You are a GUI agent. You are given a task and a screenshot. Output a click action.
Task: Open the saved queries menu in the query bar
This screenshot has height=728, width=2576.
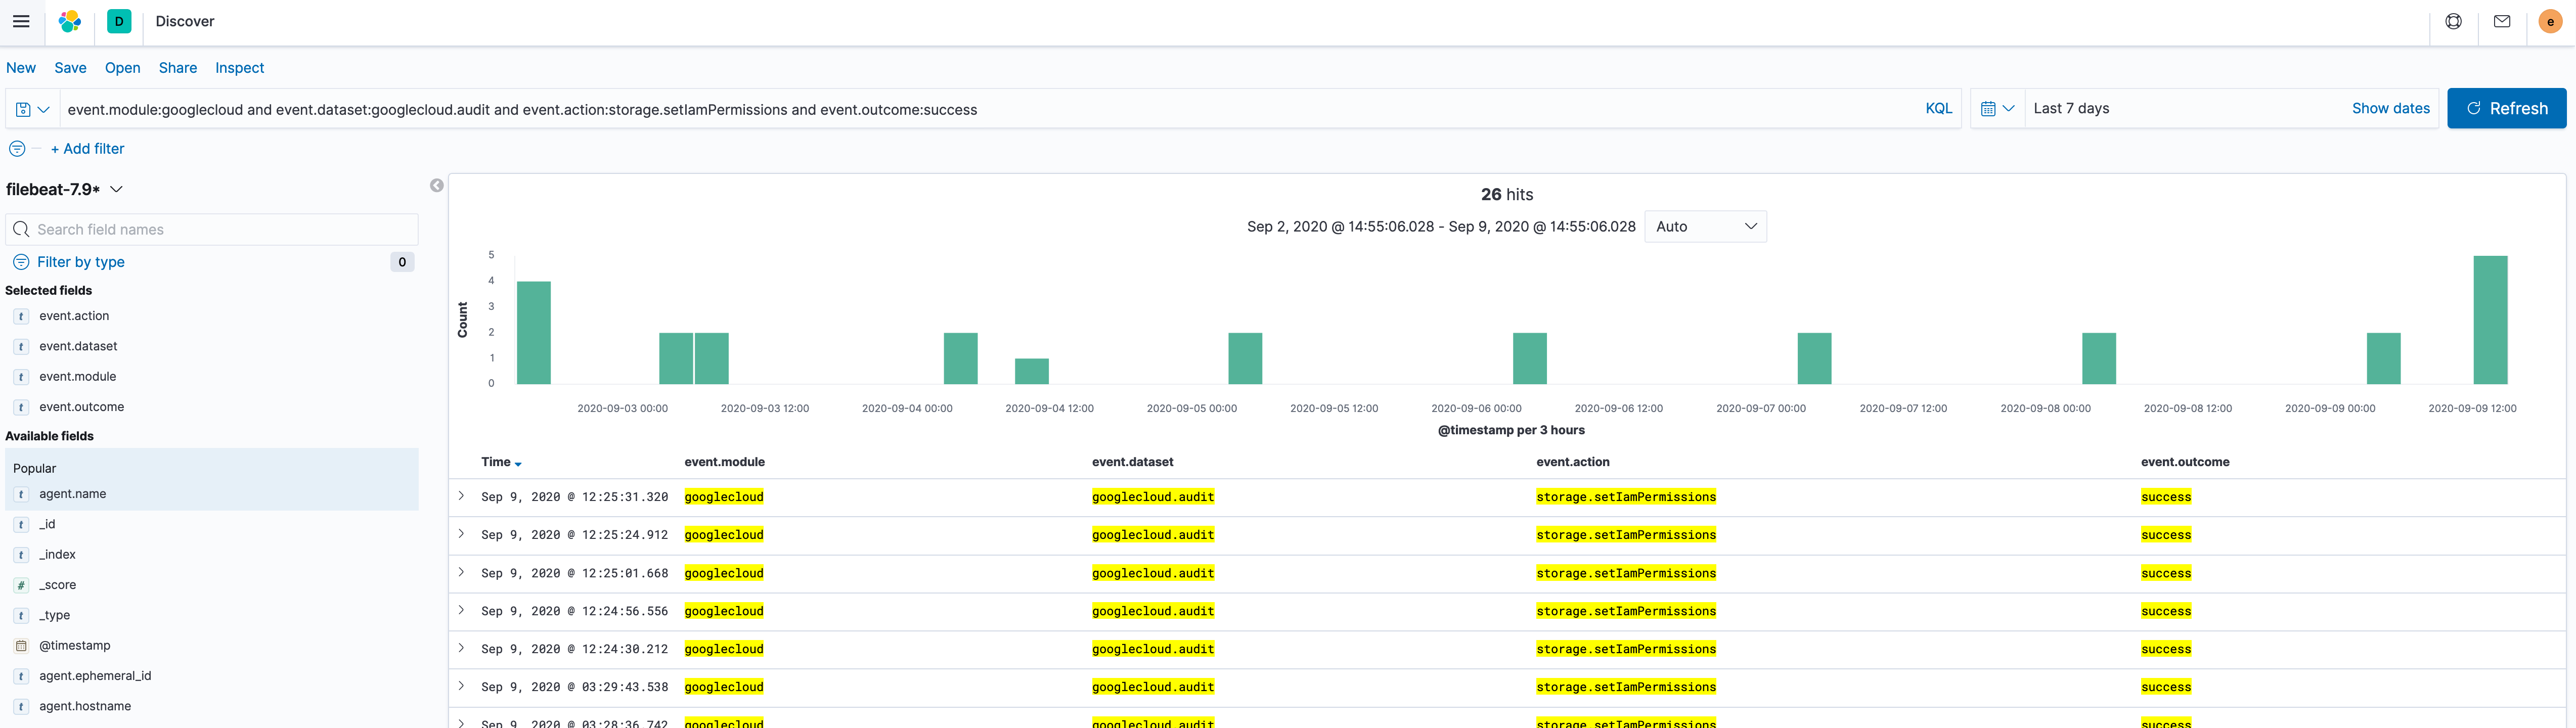click(x=32, y=109)
